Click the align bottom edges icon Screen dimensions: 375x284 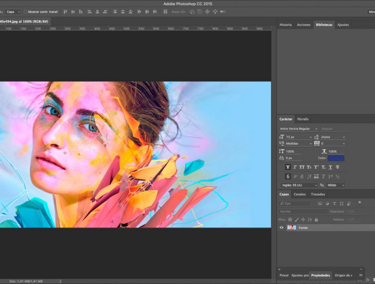pyautogui.click(x=81, y=12)
